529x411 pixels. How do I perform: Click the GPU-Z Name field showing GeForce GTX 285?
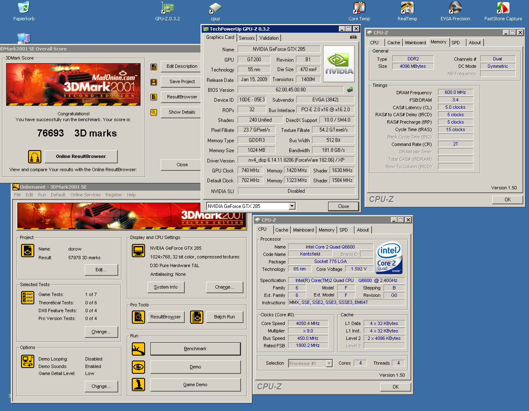pyautogui.click(x=279, y=49)
